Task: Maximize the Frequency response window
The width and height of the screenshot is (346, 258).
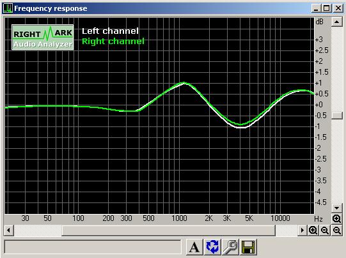Action: [x=327, y=8]
